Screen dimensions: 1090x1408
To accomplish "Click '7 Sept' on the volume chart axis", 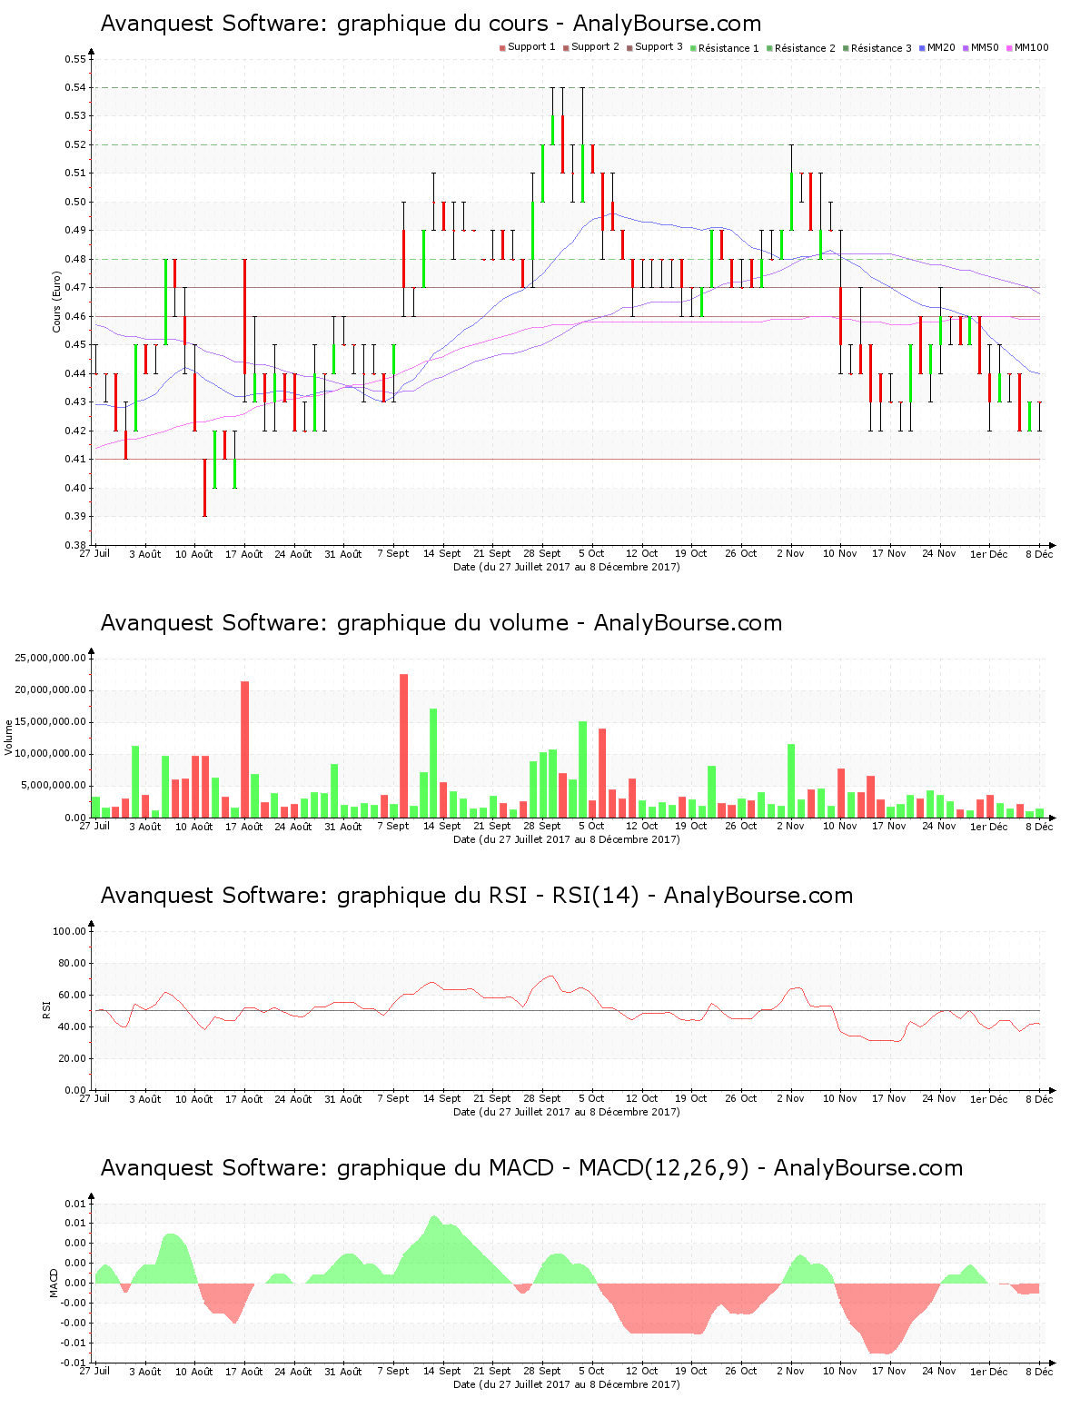I will pos(393,826).
